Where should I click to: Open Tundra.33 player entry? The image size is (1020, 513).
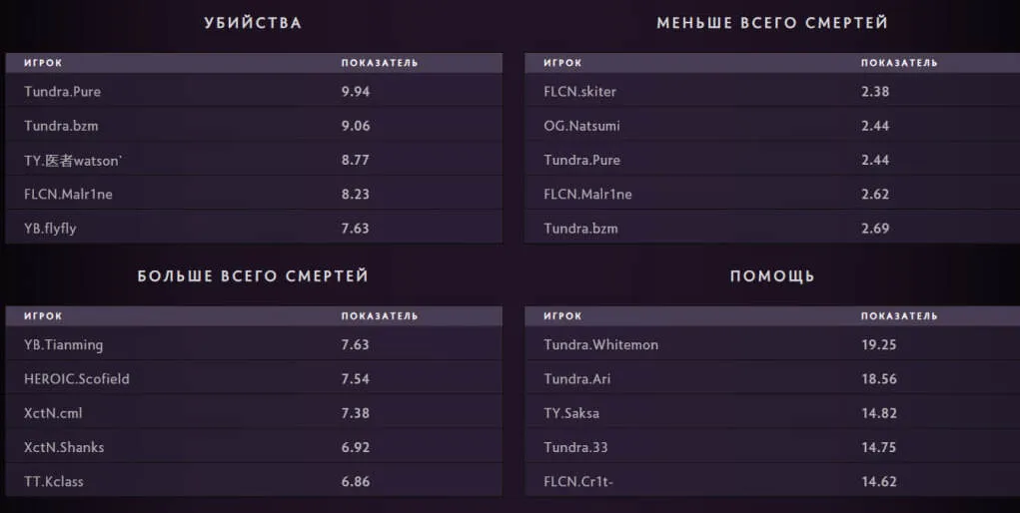(573, 447)
